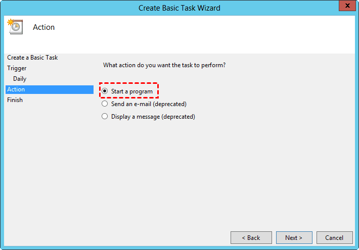Image resolution: width=359 pixels, height=250 pixels.
Task: Cancel the wizard
Action: tap(334, 237)
